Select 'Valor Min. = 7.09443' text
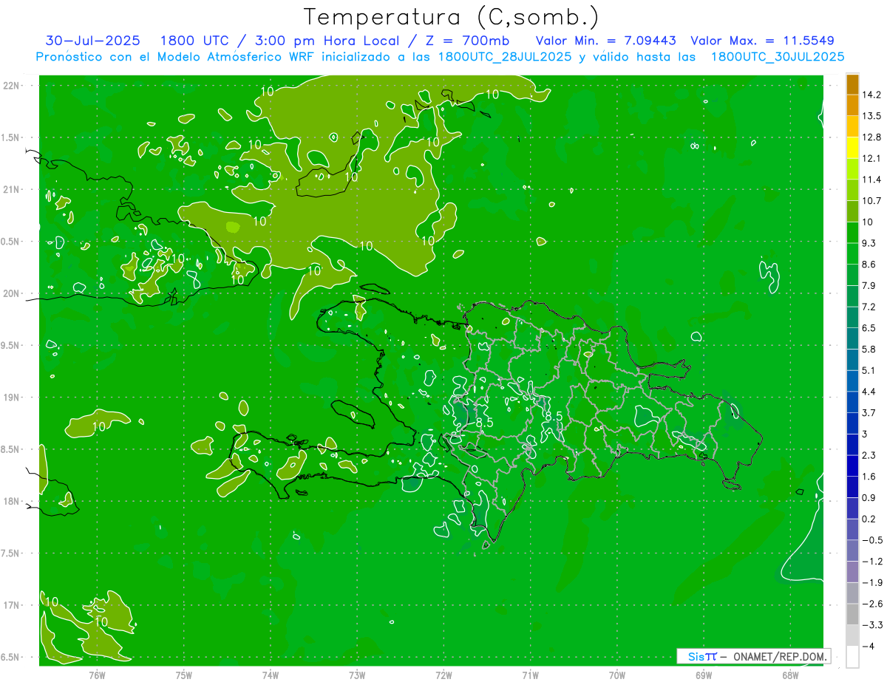Viewport: 887px width, 685px height. (x=606, y=41)
